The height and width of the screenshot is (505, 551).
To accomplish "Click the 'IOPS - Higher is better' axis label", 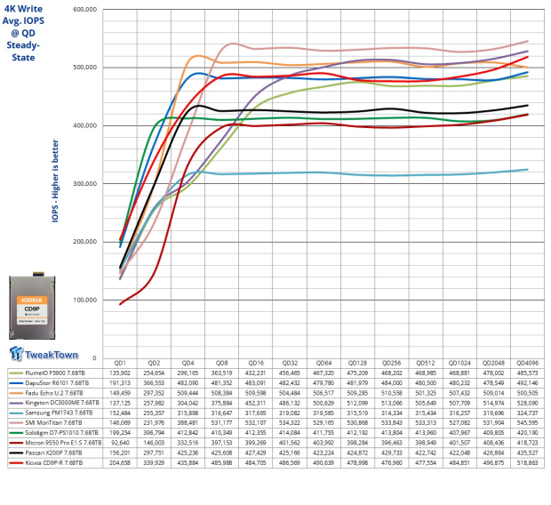I will click(55, 181).
